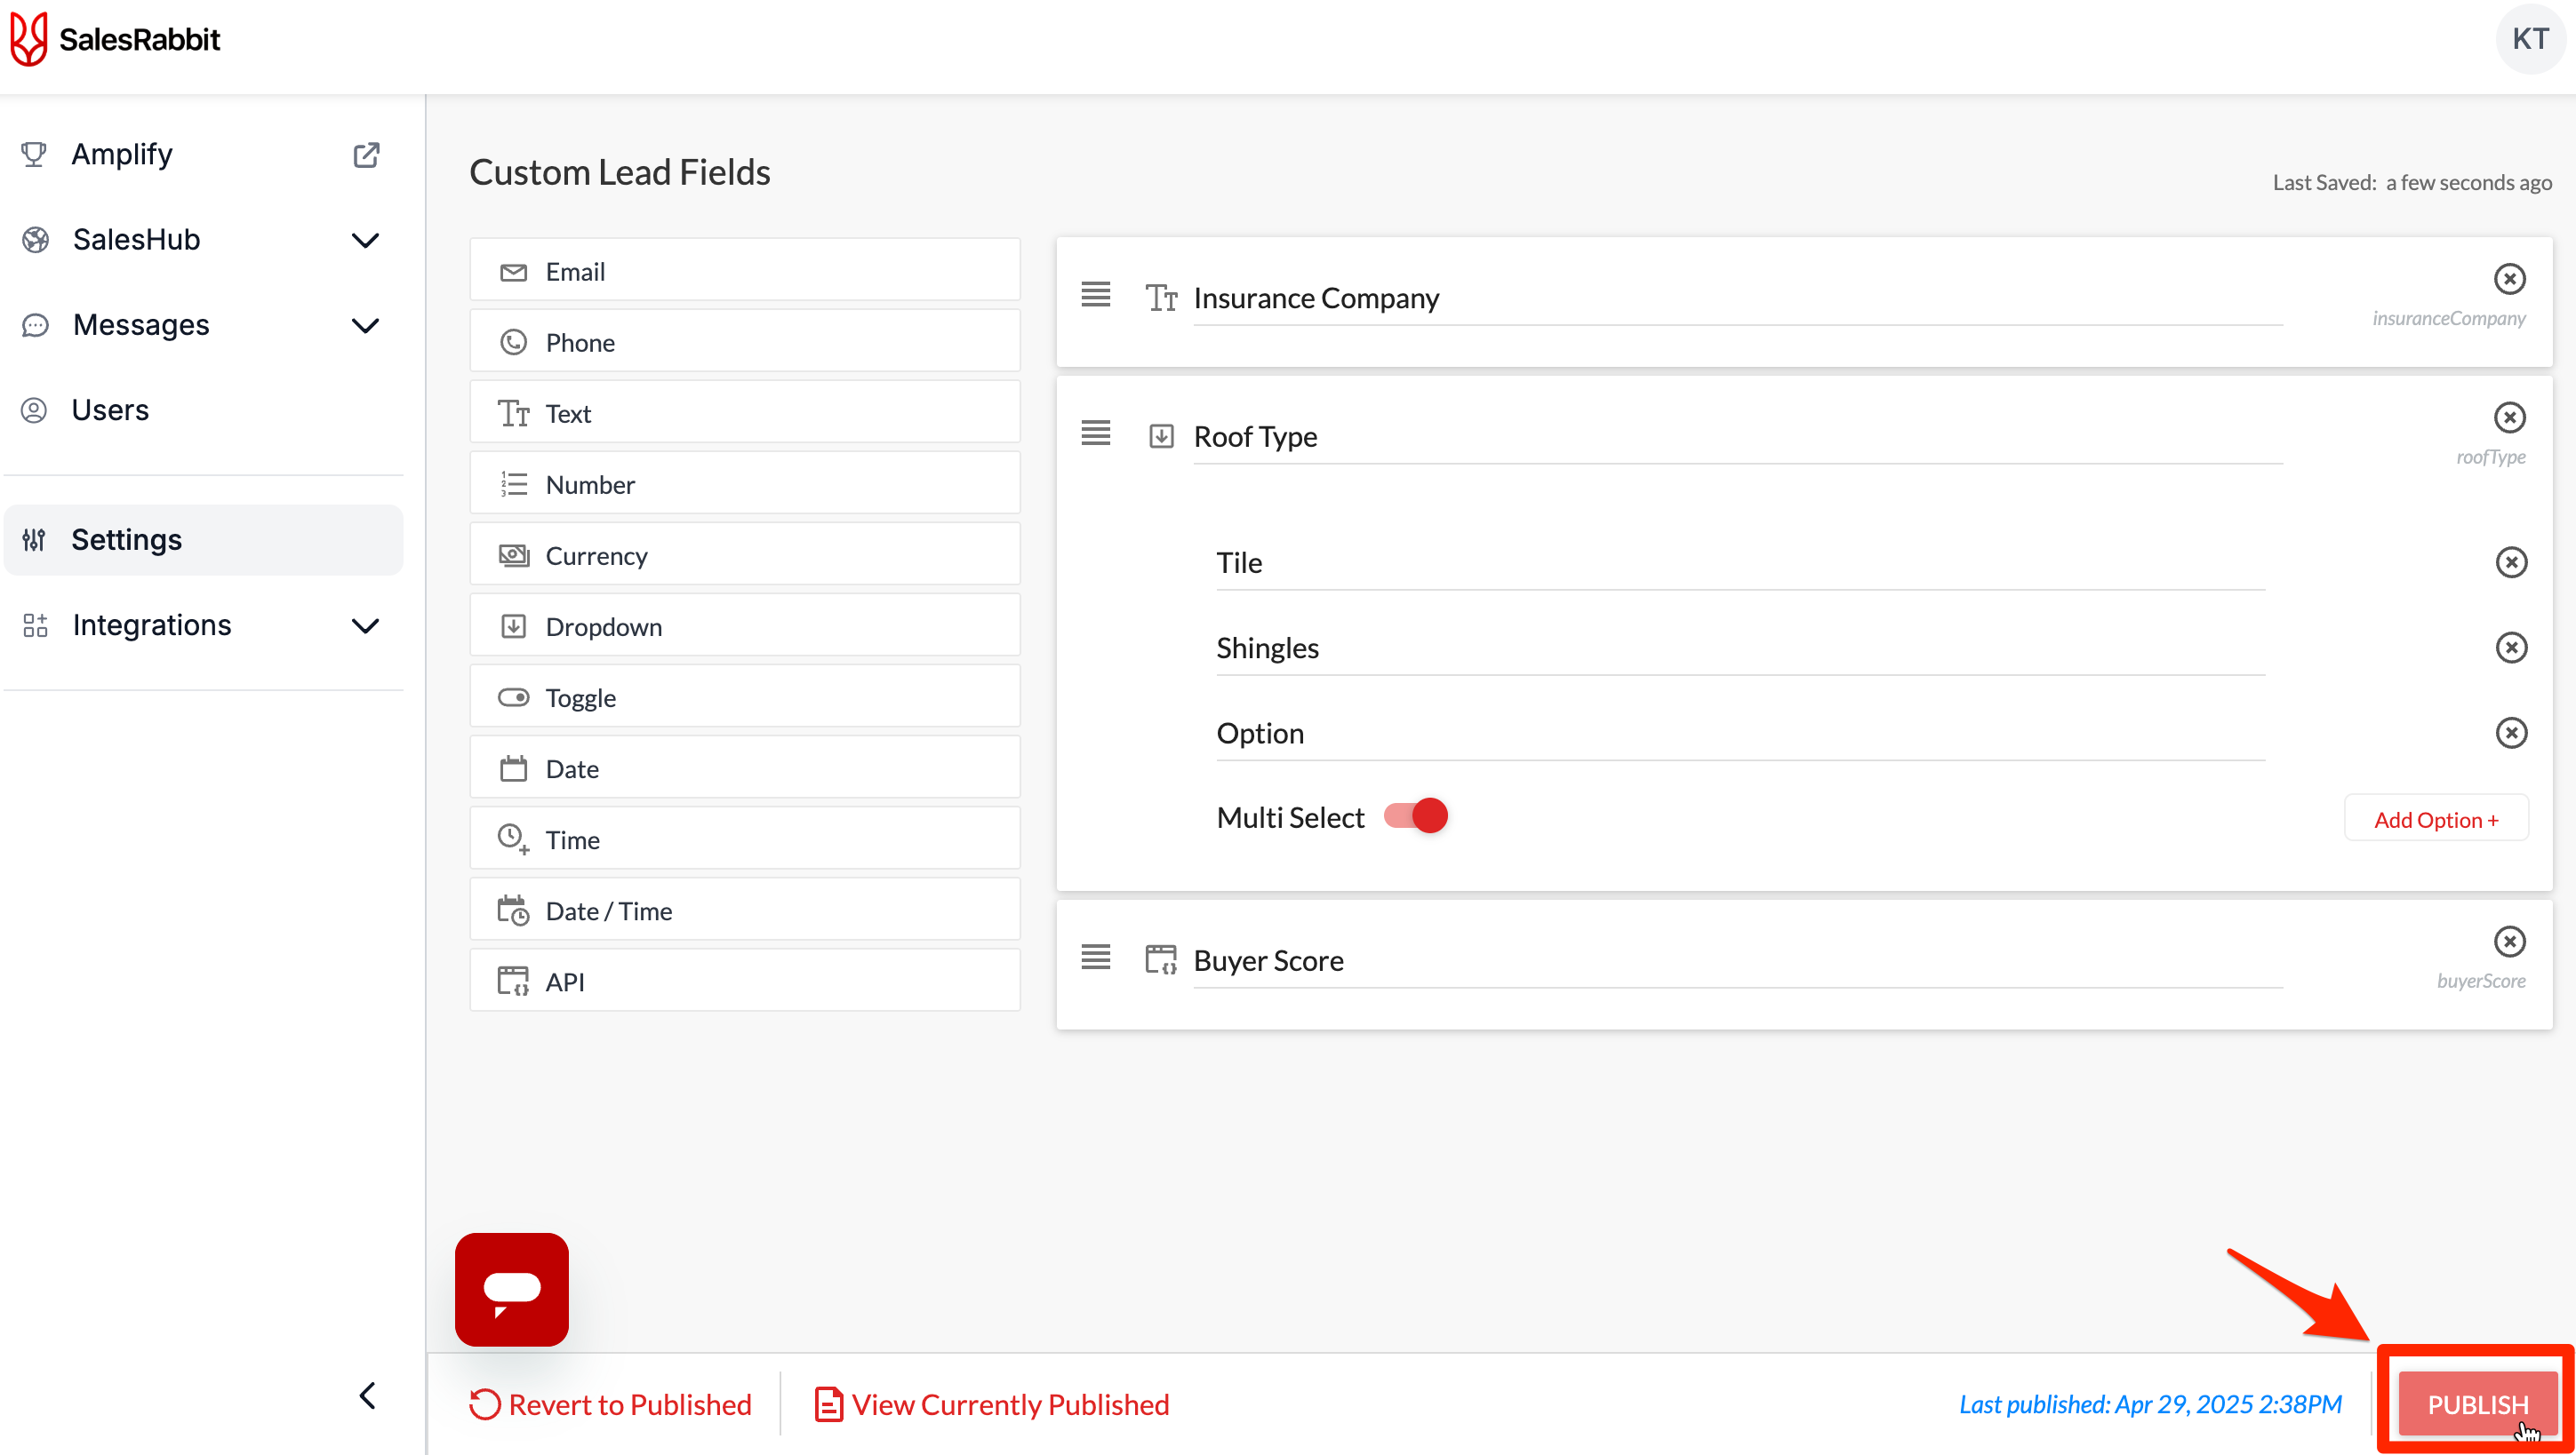Delete the Shingles option
This screenshot has height=1455, width=2576.
[2511, 648]
